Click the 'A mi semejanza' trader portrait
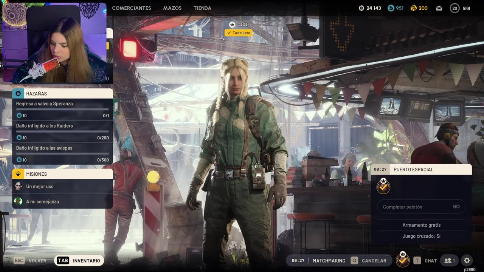The width and height of the screenshot is (484, 272). (x=18, y=201)
